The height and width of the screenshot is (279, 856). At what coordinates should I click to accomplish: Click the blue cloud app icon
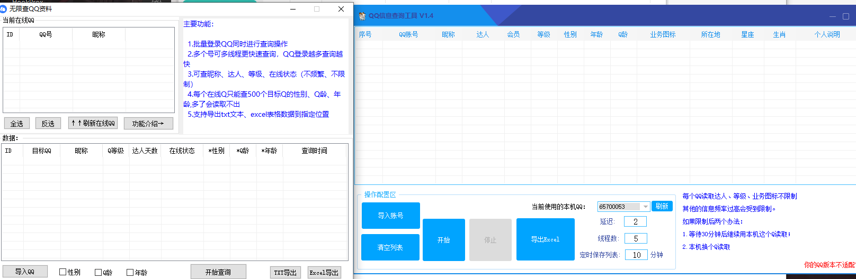click(x=4, y=9)
